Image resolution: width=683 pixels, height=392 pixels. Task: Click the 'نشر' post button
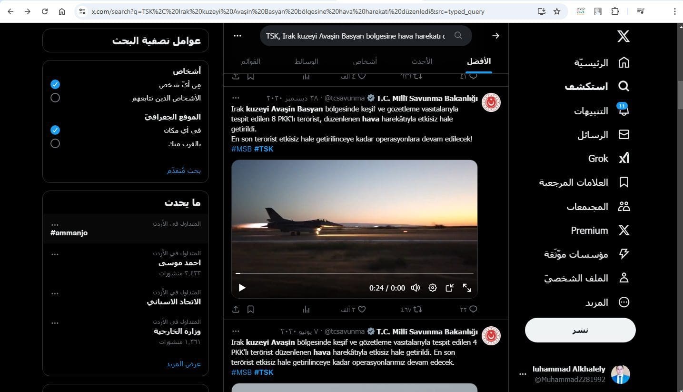(x=580, y=330)
